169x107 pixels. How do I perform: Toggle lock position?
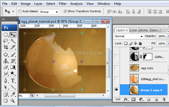(135, 43)
